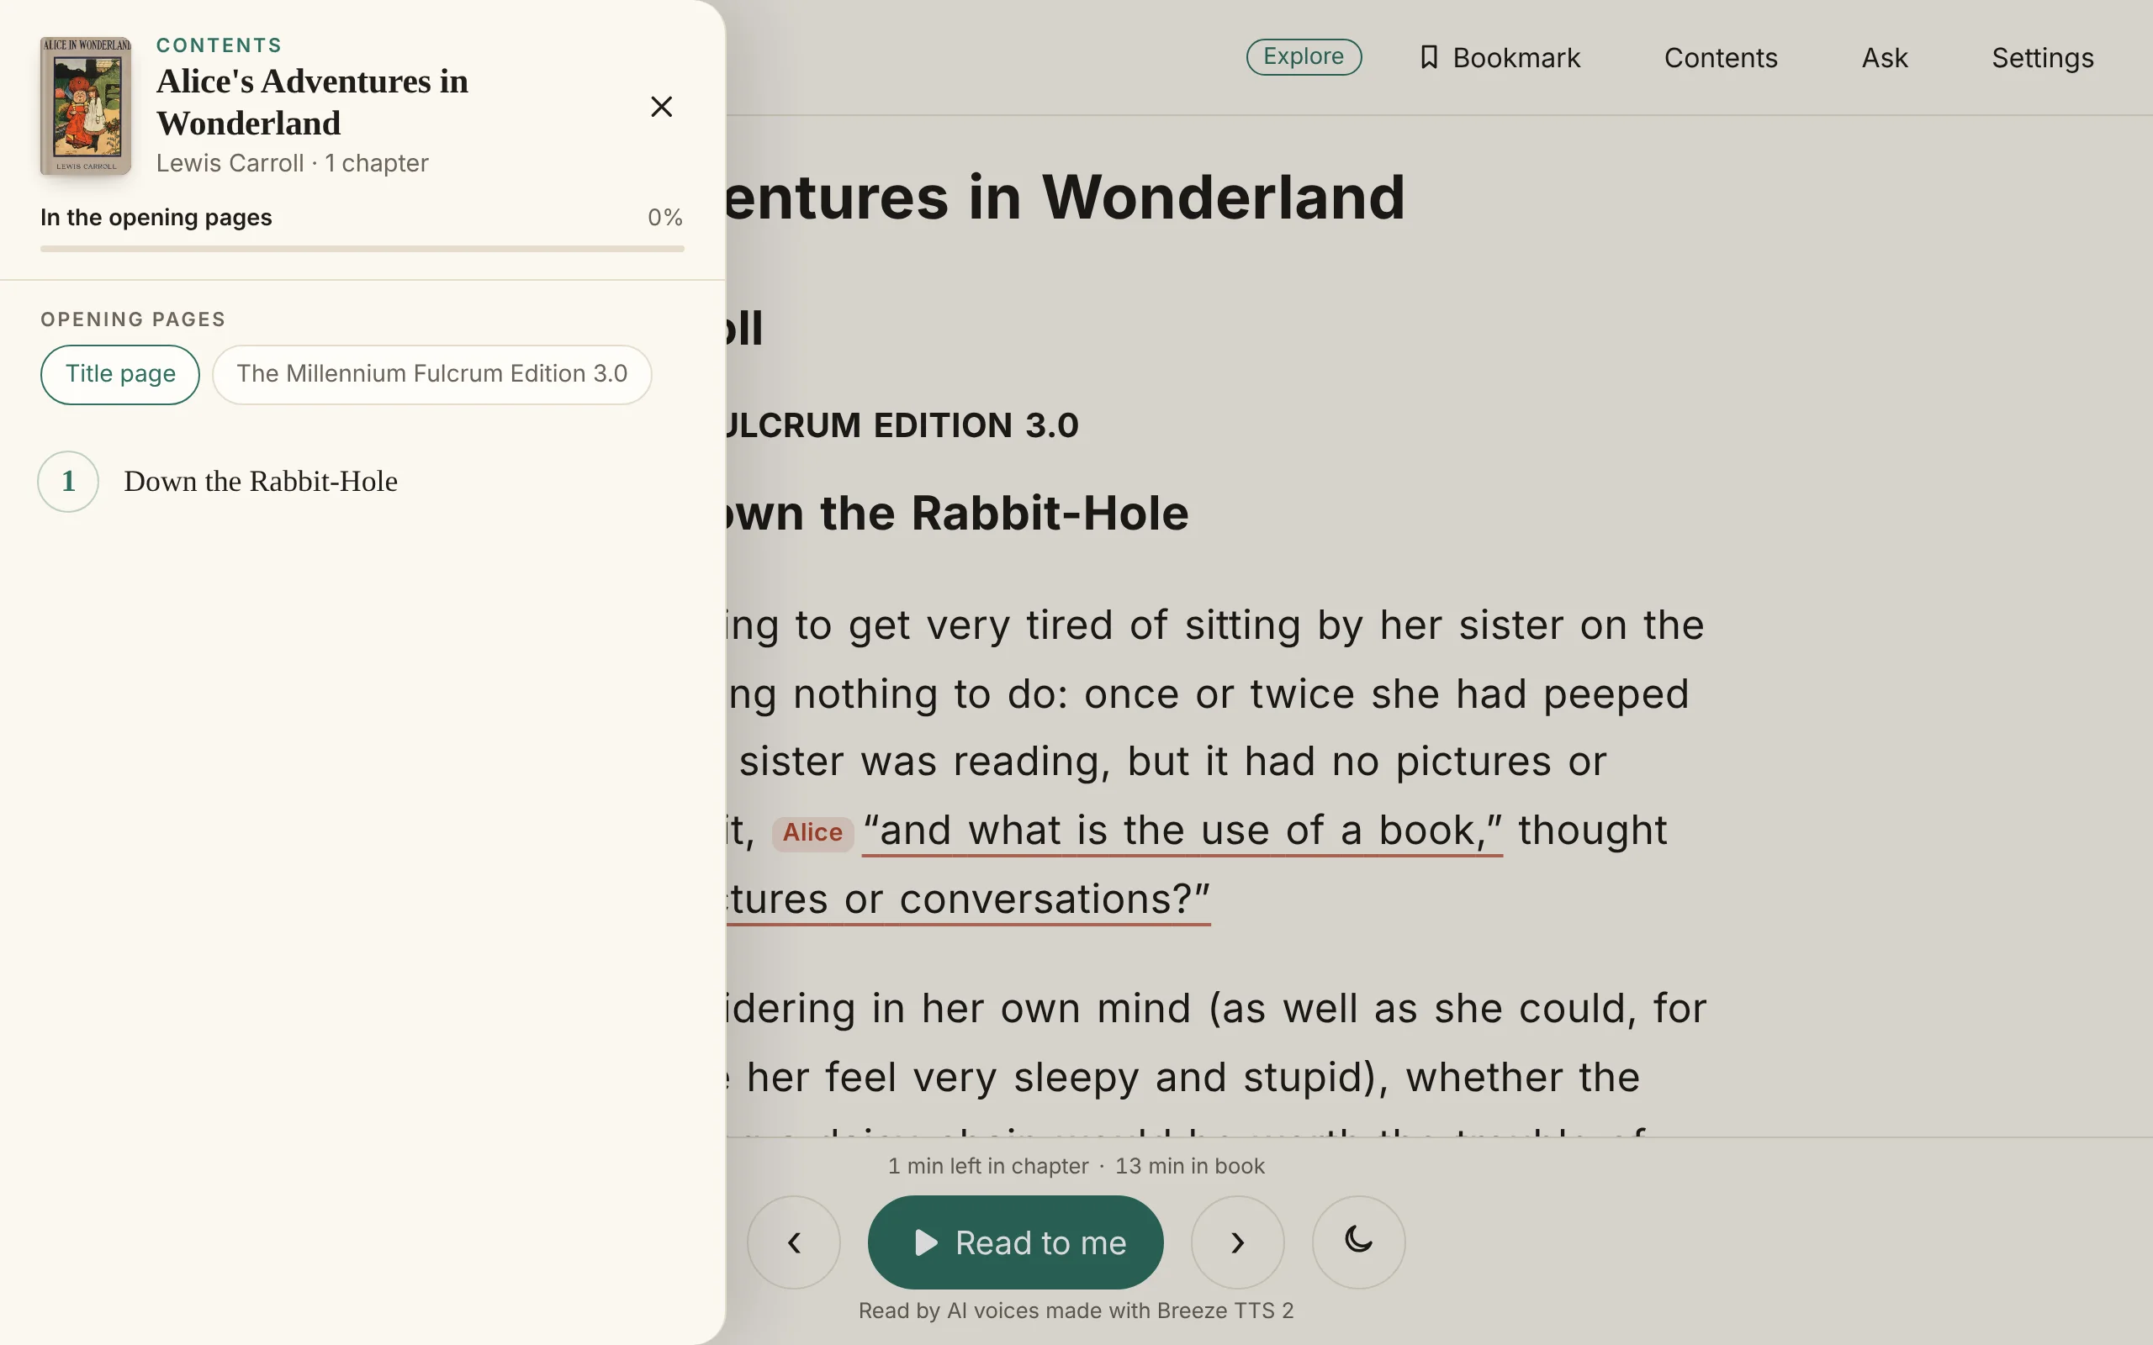Click the Explore pill button

pyautogui.click(x=1304, y=57)
